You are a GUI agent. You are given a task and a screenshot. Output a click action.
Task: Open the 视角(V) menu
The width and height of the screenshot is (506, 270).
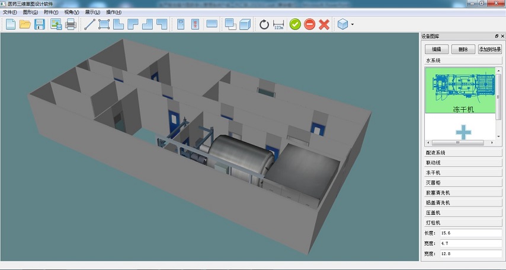pyautogui.click(x=71, y=12)
